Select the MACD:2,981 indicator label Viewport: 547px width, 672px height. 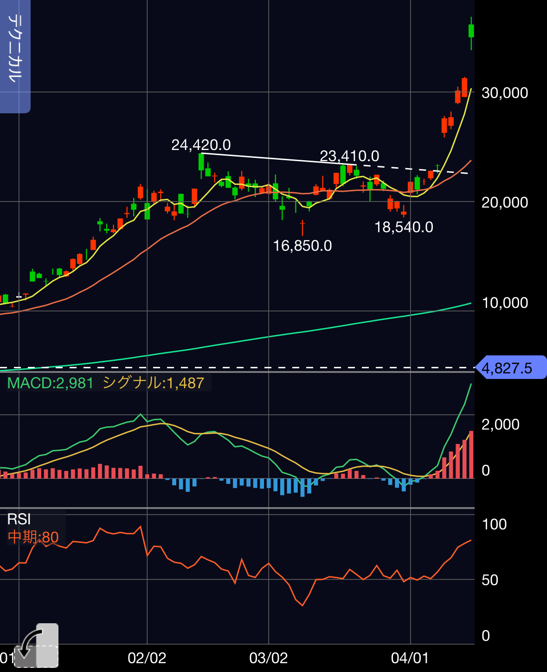coord(51,383)
